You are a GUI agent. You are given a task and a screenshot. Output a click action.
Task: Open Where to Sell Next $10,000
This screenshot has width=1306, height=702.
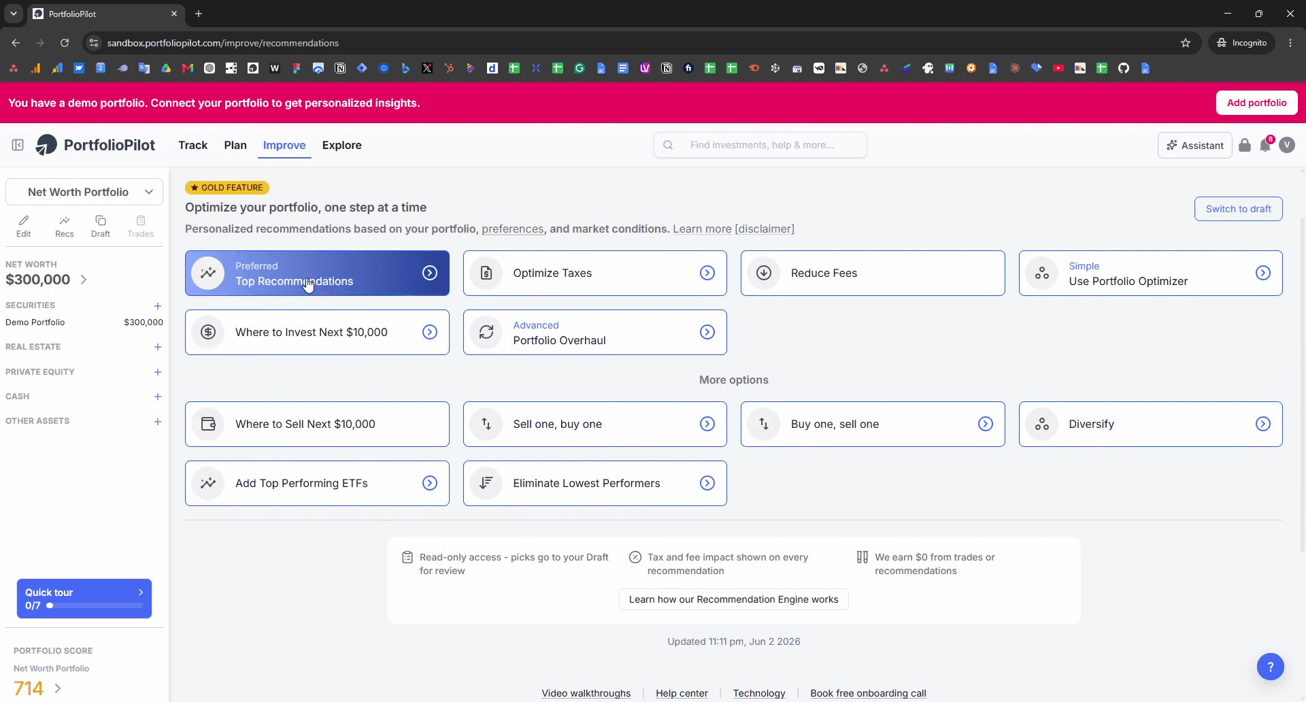(317, 424)
